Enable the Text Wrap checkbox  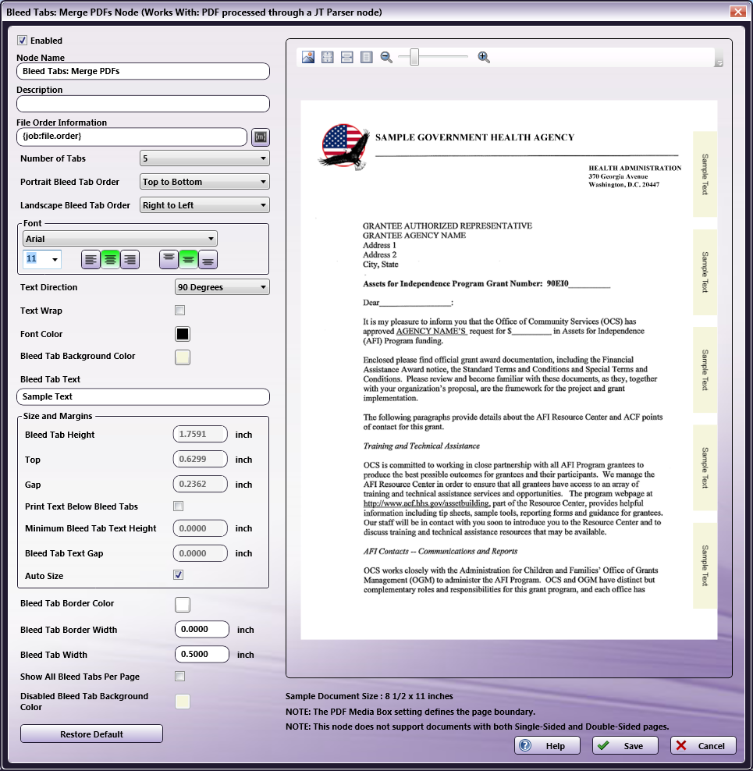(180, 311)
